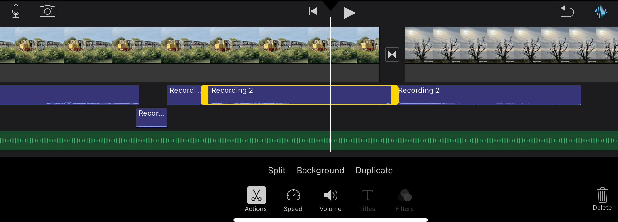Open the Speed controls
The height and width of the screenshot is (222, 618).
click(x=293, y=200)
